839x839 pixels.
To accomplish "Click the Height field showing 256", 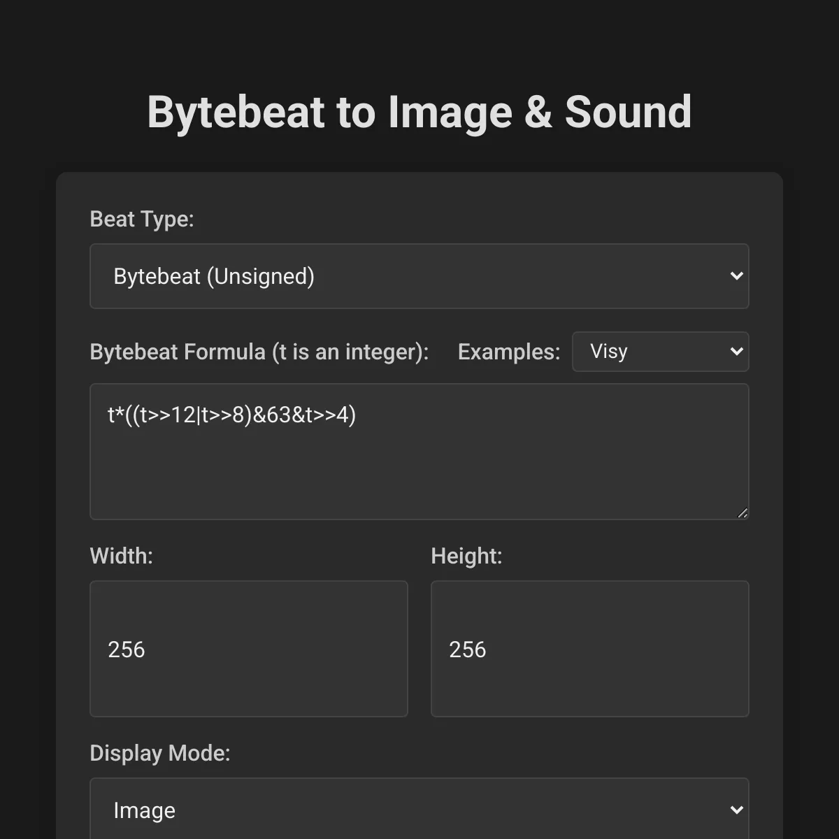I will pos(589,649).
